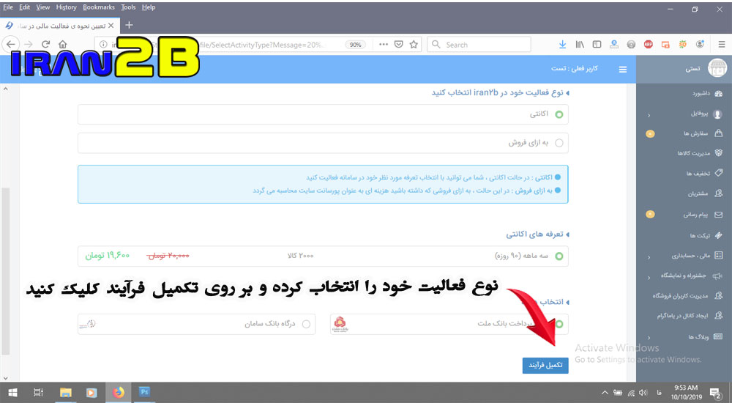Screen dimensions: 732x403
Task: Click the page vertical scrollbar thumb
Action: (5, 271)
